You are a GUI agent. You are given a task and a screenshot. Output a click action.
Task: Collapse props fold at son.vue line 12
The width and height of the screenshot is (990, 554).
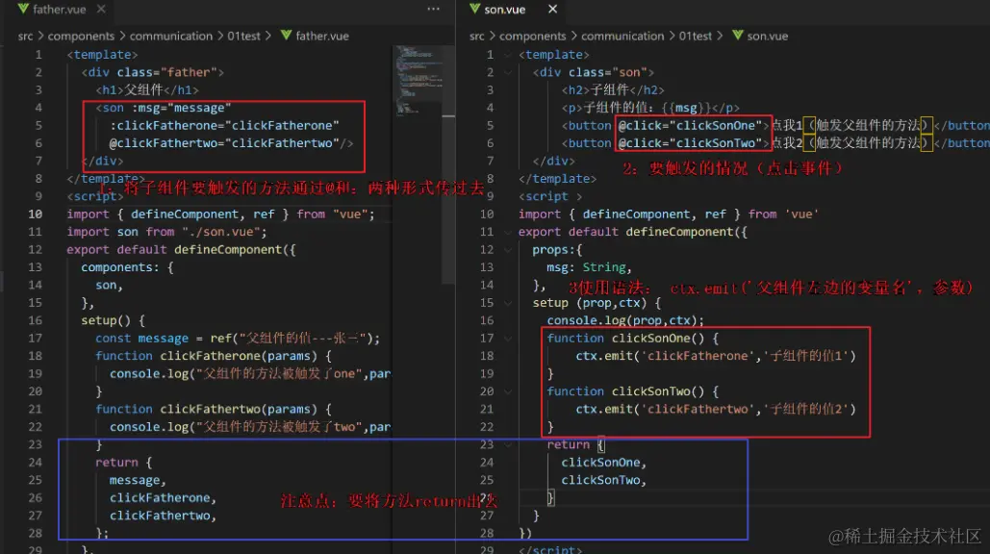pos(508,249)
